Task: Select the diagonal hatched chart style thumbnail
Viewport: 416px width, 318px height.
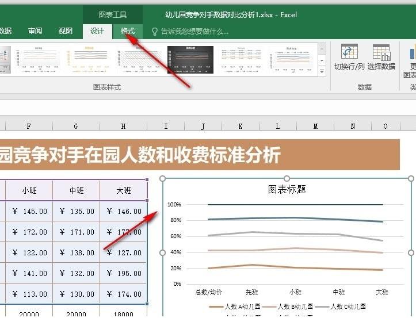Action: pos(140,60)
